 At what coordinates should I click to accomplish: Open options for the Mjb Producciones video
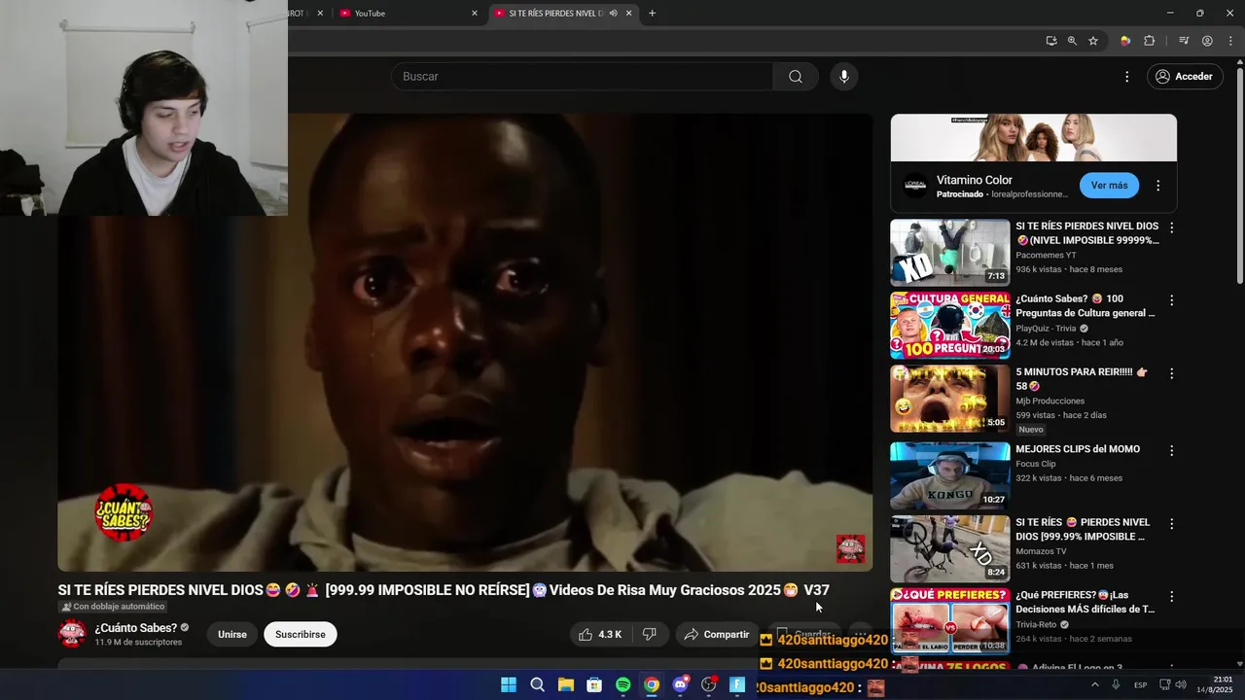(1171, 373)
